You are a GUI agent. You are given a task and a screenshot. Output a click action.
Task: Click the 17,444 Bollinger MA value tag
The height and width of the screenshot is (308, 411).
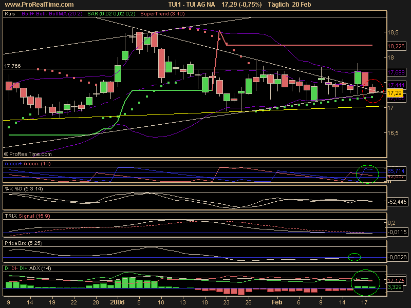[x=396, y=85]
